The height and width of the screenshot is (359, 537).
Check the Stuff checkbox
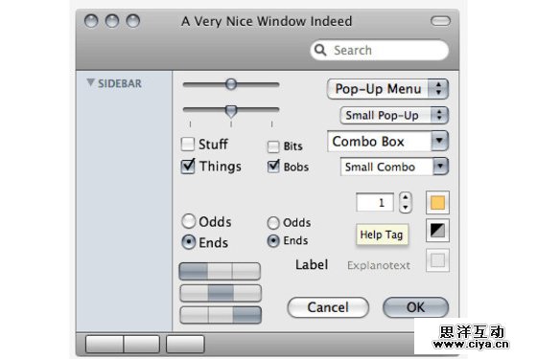188,144
